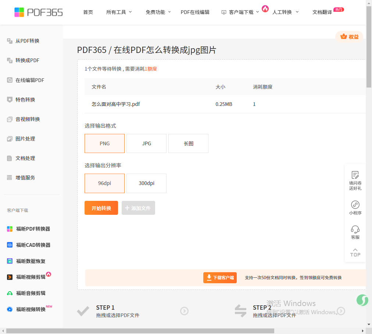Open 从PDF转换 sidebar item
The height and width of the screenshot is (334, 372).
tap(28, 41)
